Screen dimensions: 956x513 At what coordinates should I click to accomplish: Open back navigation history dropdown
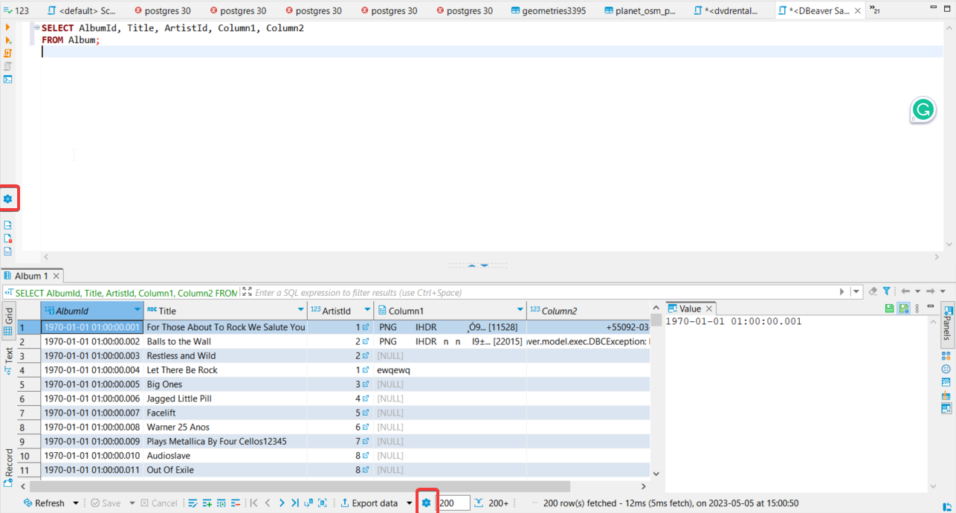[917, 291]
